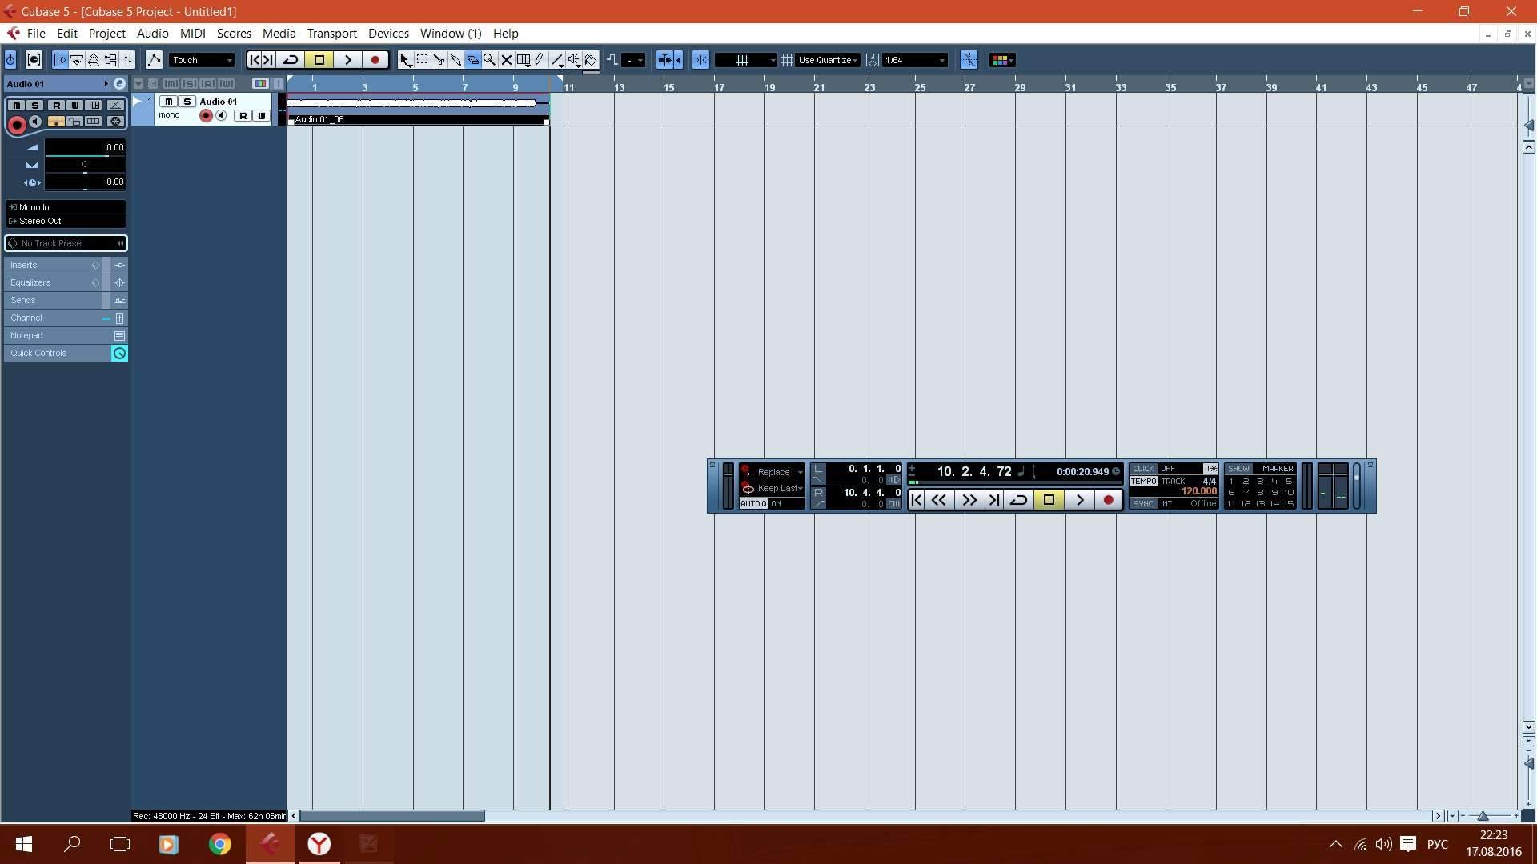1537x864 pixels.
Task: Open the Use Quantize dropdown
Action: (x=828, y=60)
